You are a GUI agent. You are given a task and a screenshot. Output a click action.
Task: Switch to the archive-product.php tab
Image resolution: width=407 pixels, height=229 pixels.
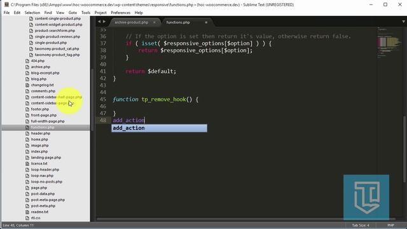132,22
